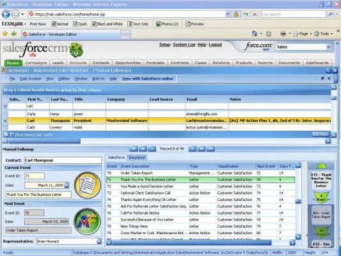
Task: Click the Edit Filter button
Action: (320, 134)
